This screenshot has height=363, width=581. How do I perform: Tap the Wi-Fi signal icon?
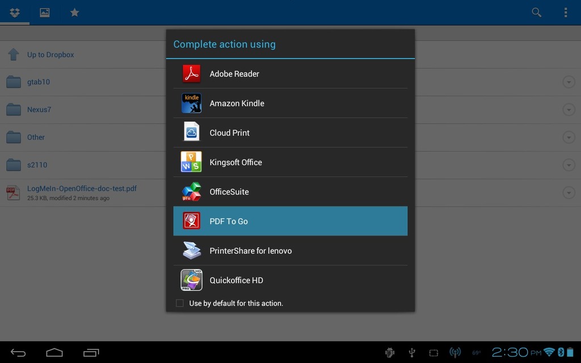[x=549, y=352]
